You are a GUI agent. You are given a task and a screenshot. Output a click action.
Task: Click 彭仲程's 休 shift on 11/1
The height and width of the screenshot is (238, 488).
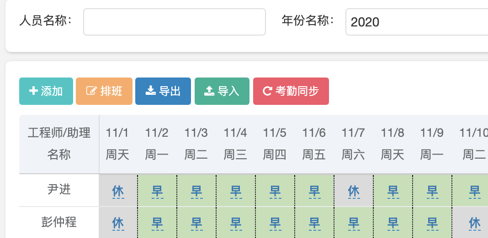(x=118, y=223)
